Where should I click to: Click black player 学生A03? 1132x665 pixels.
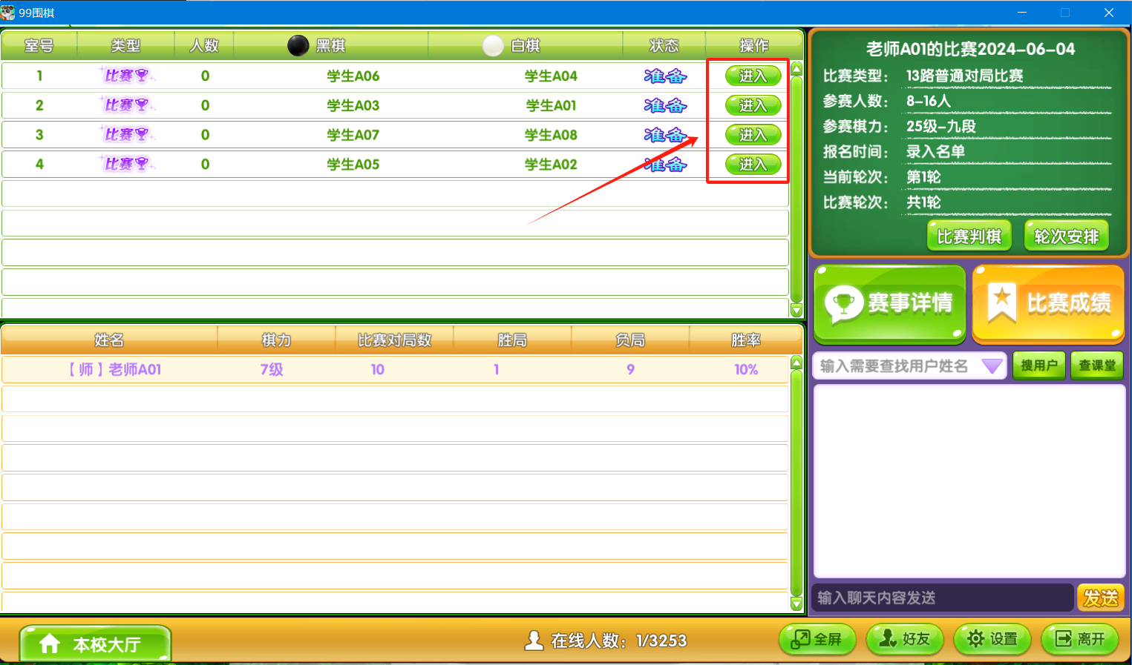coord(353,105)
